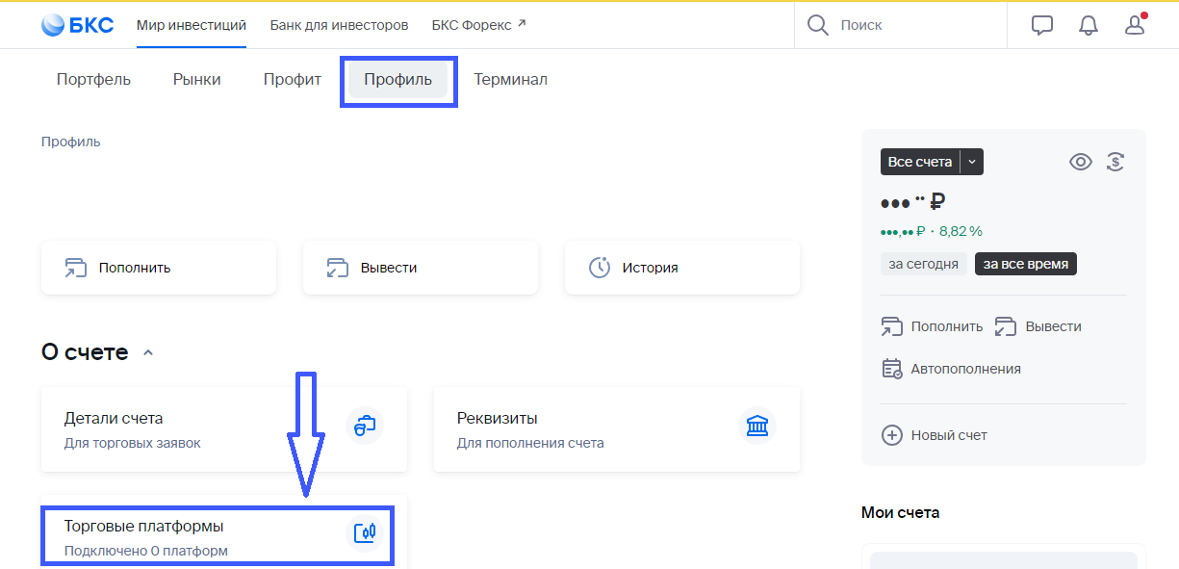The width and height of the screenshot is (1179, 569).
Task: Click the plus icon for new account
Action: [892, 435]
